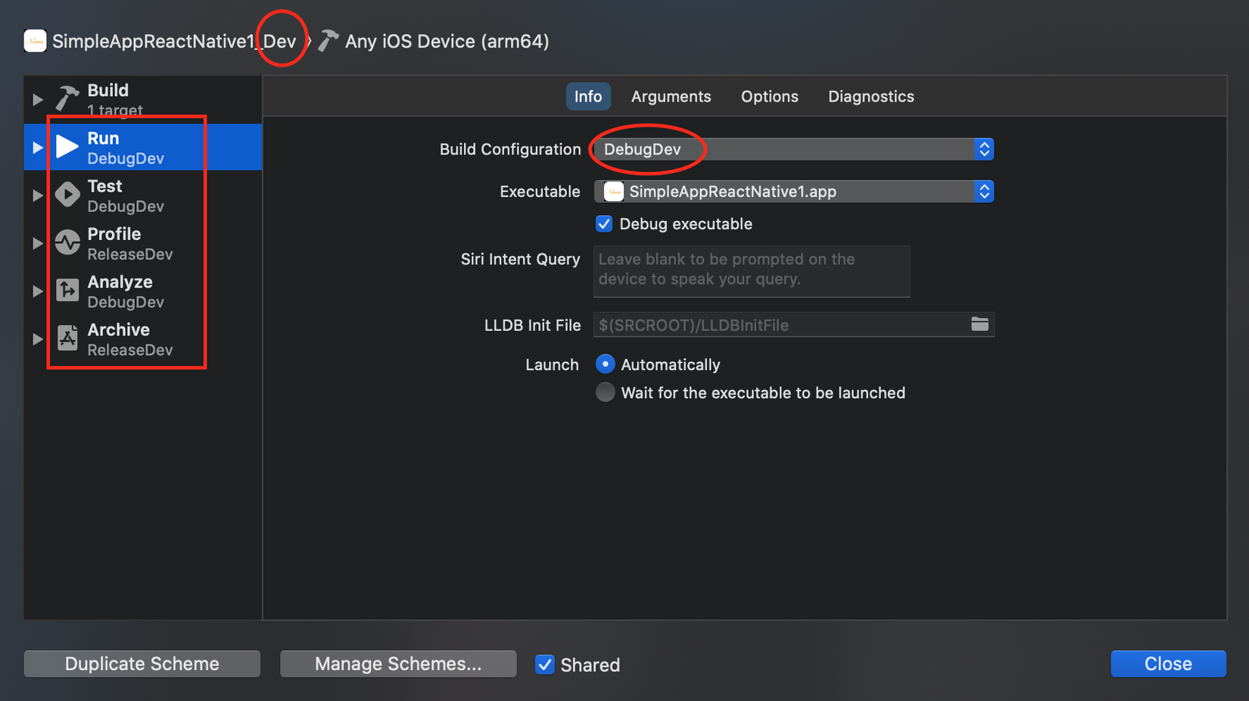The image size is (1249, 701).
Task: Switch to the Arguments tab
Action: [671, 97]
